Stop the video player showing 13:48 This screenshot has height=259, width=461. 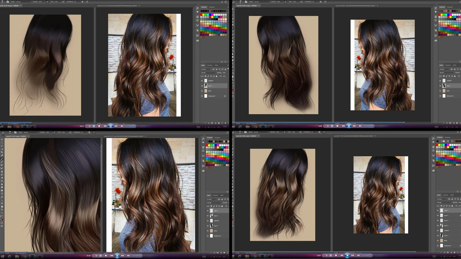point(337,126)
